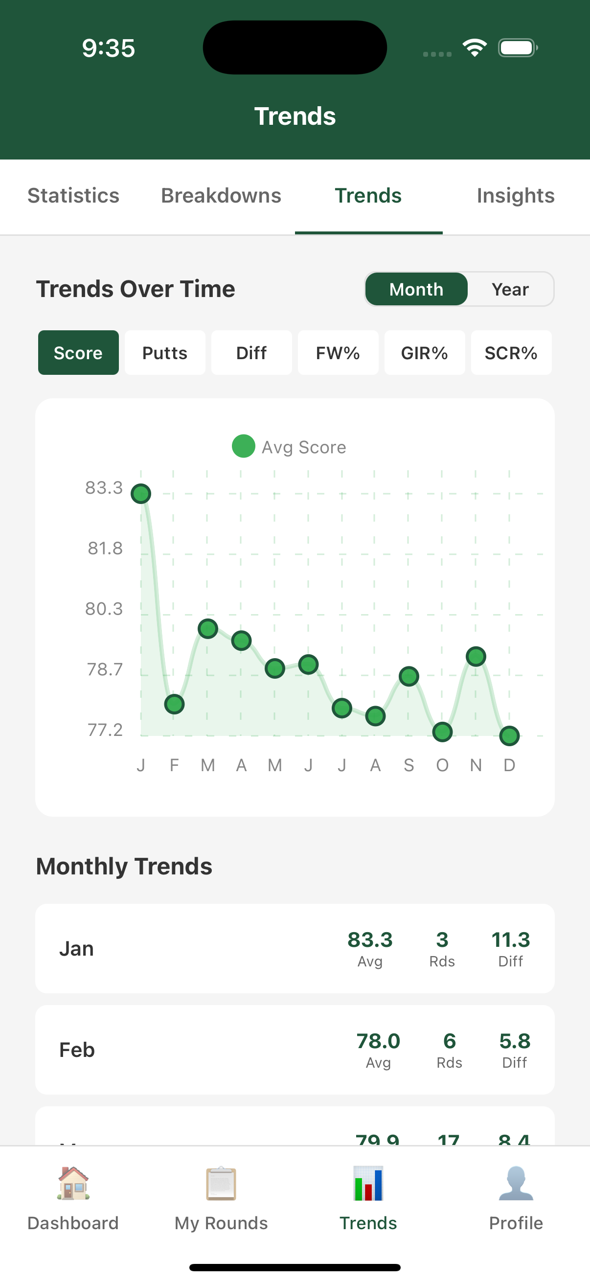This screenshot has height=1283, width=590.
Task: Switch to the Insights tab
Action: click(516, 196)
